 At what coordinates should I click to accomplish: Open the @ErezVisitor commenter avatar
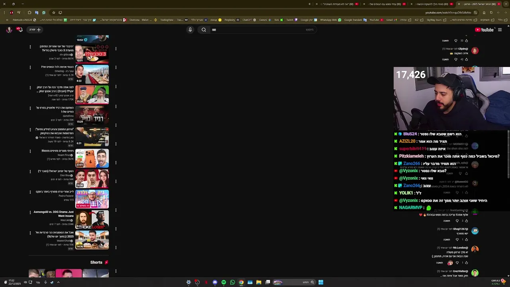click(475, 273)
